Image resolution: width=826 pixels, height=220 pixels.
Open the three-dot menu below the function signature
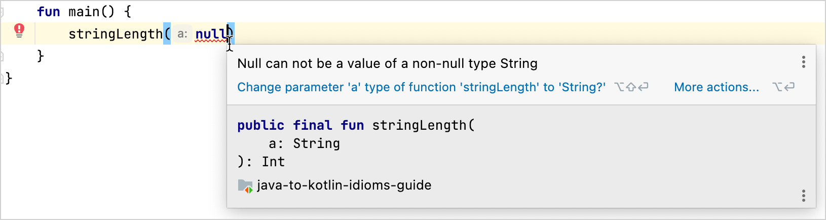point(803,196)
